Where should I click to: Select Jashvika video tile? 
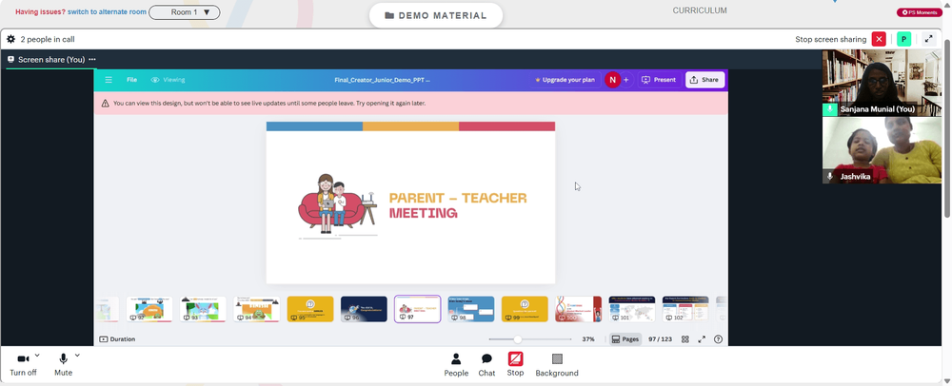(882, 150)
